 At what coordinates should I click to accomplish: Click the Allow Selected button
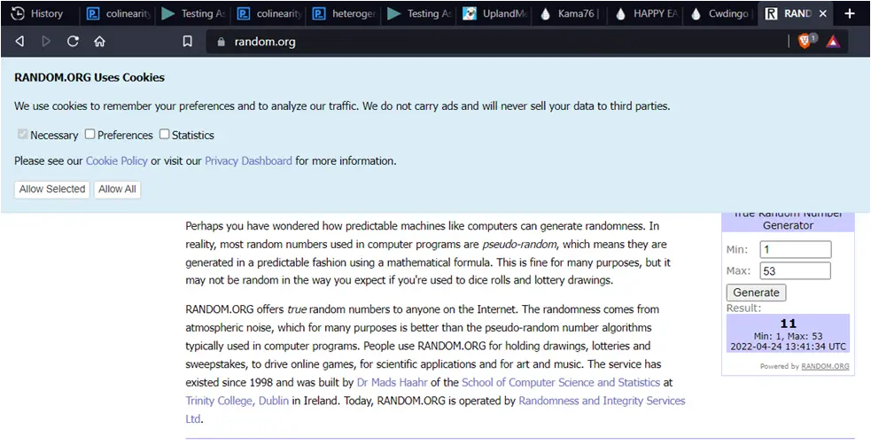[52, 190]
